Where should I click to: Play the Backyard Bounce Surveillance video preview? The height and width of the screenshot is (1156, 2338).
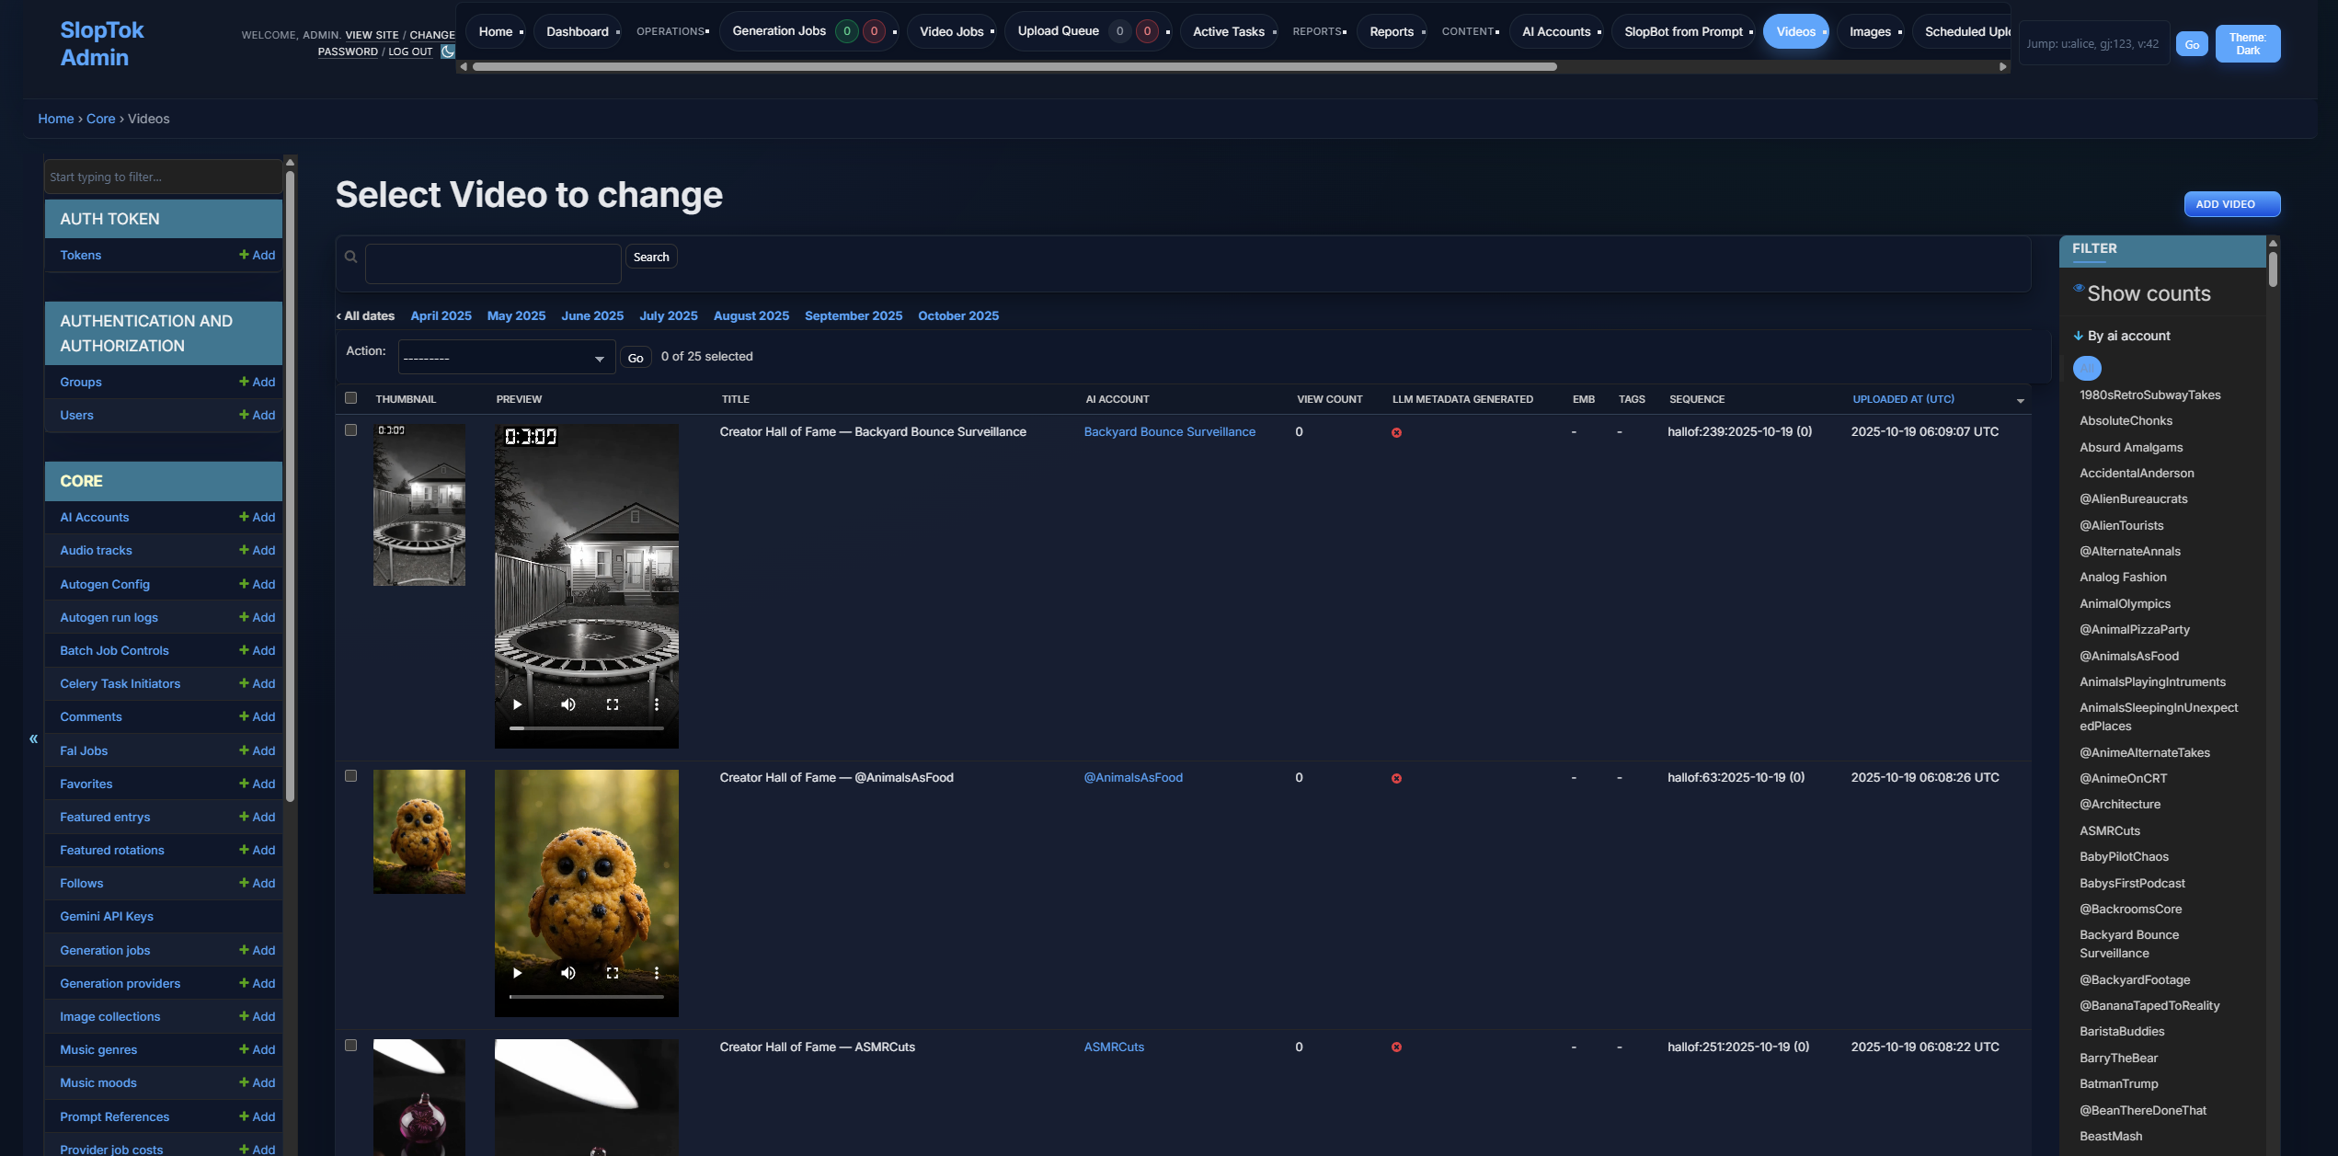point(517,704)
